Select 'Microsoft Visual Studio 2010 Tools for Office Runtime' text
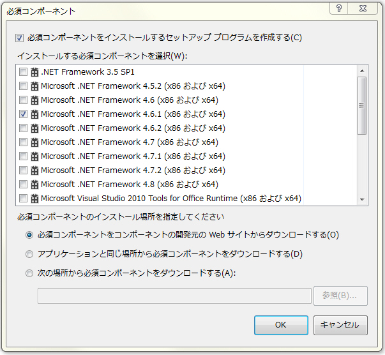This screenshot has width=385, height=355. click(x=171, y=199)
